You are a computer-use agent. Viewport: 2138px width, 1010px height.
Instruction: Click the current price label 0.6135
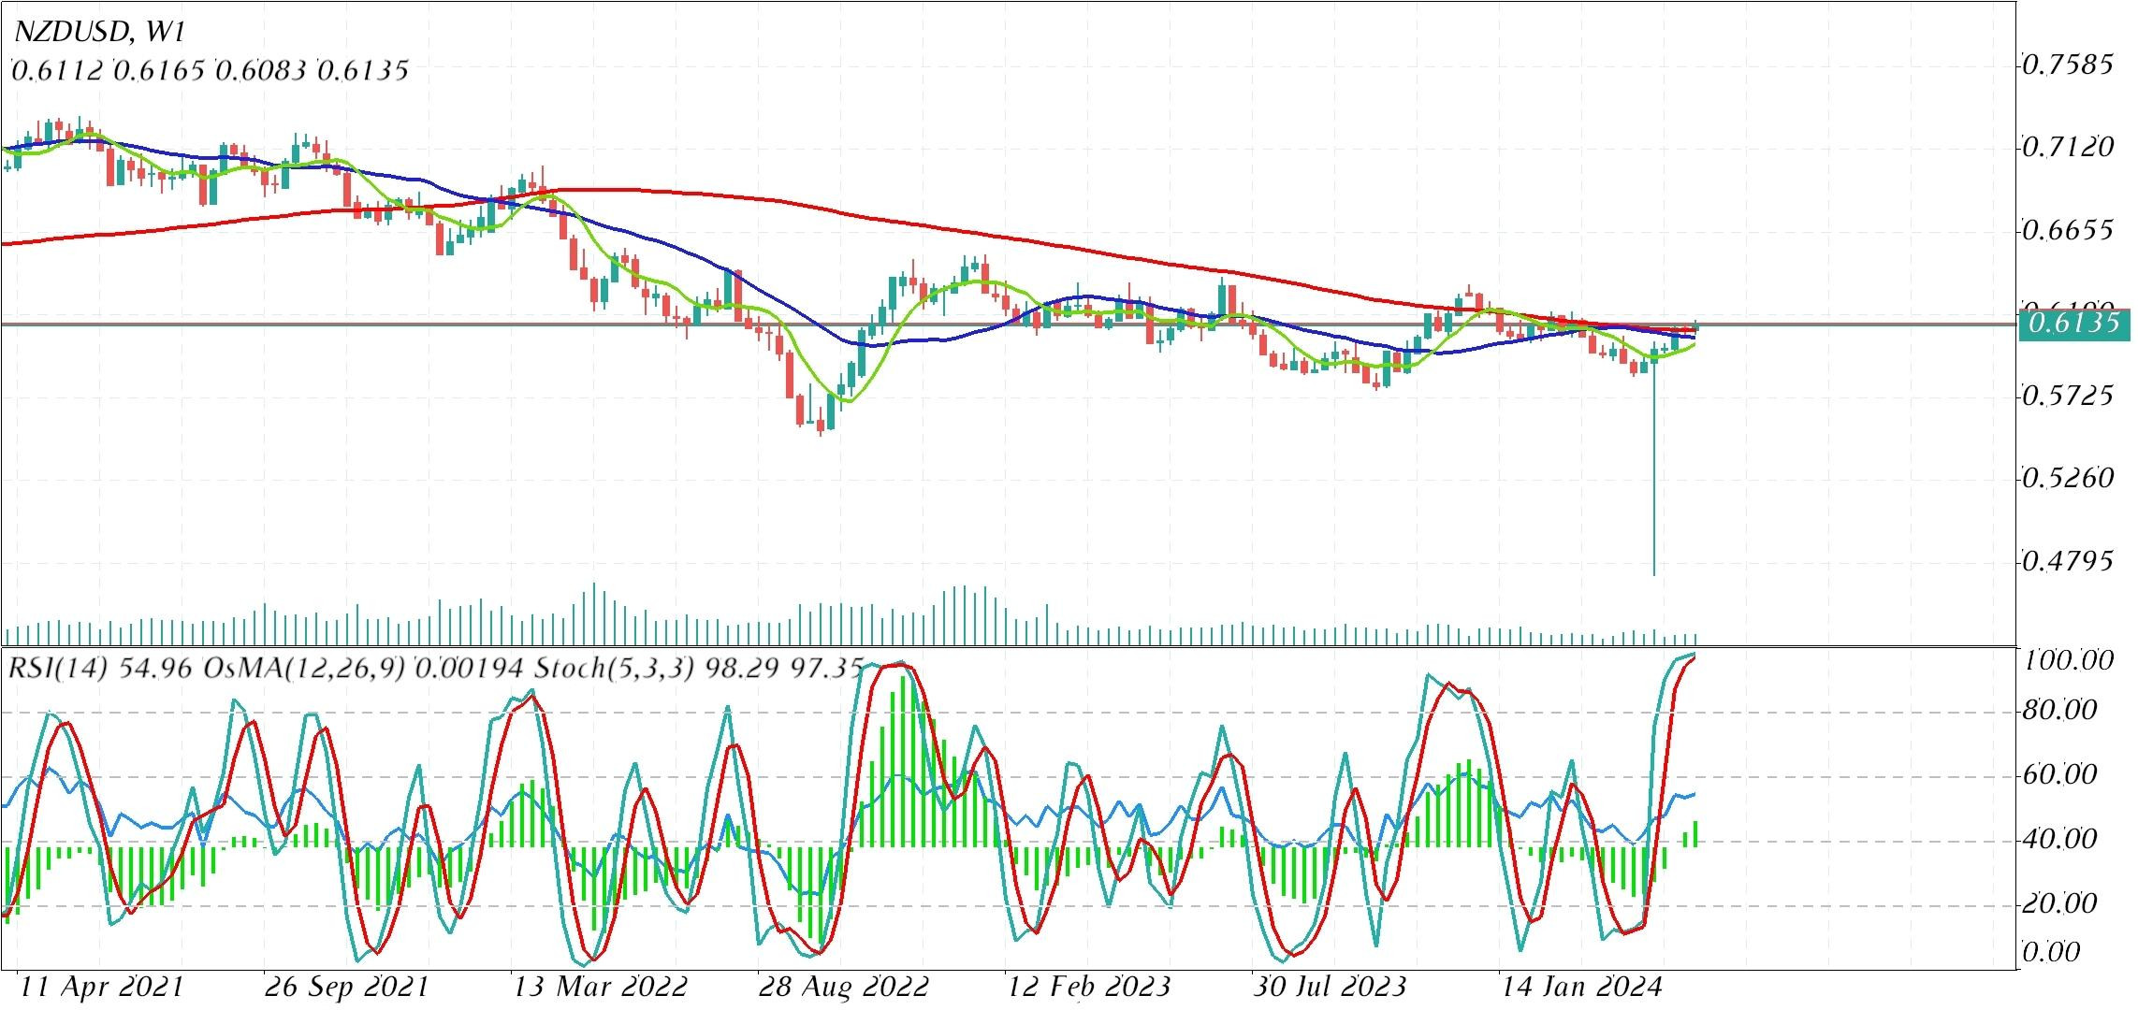pyautogui.click(x=2074, y=325)
